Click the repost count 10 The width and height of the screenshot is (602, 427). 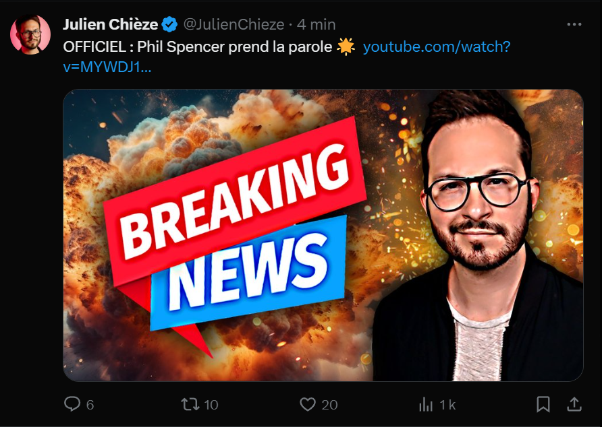pos(211,405)
